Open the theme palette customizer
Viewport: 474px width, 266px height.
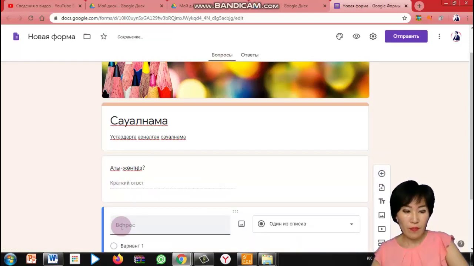[x=340, y=36]
